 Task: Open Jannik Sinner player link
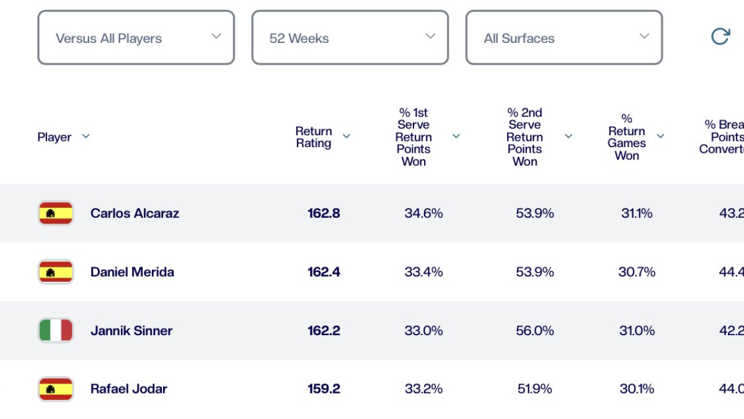[131, 330]
